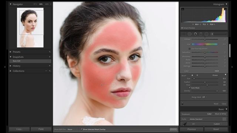Click the Paste button

pos(41,129)
